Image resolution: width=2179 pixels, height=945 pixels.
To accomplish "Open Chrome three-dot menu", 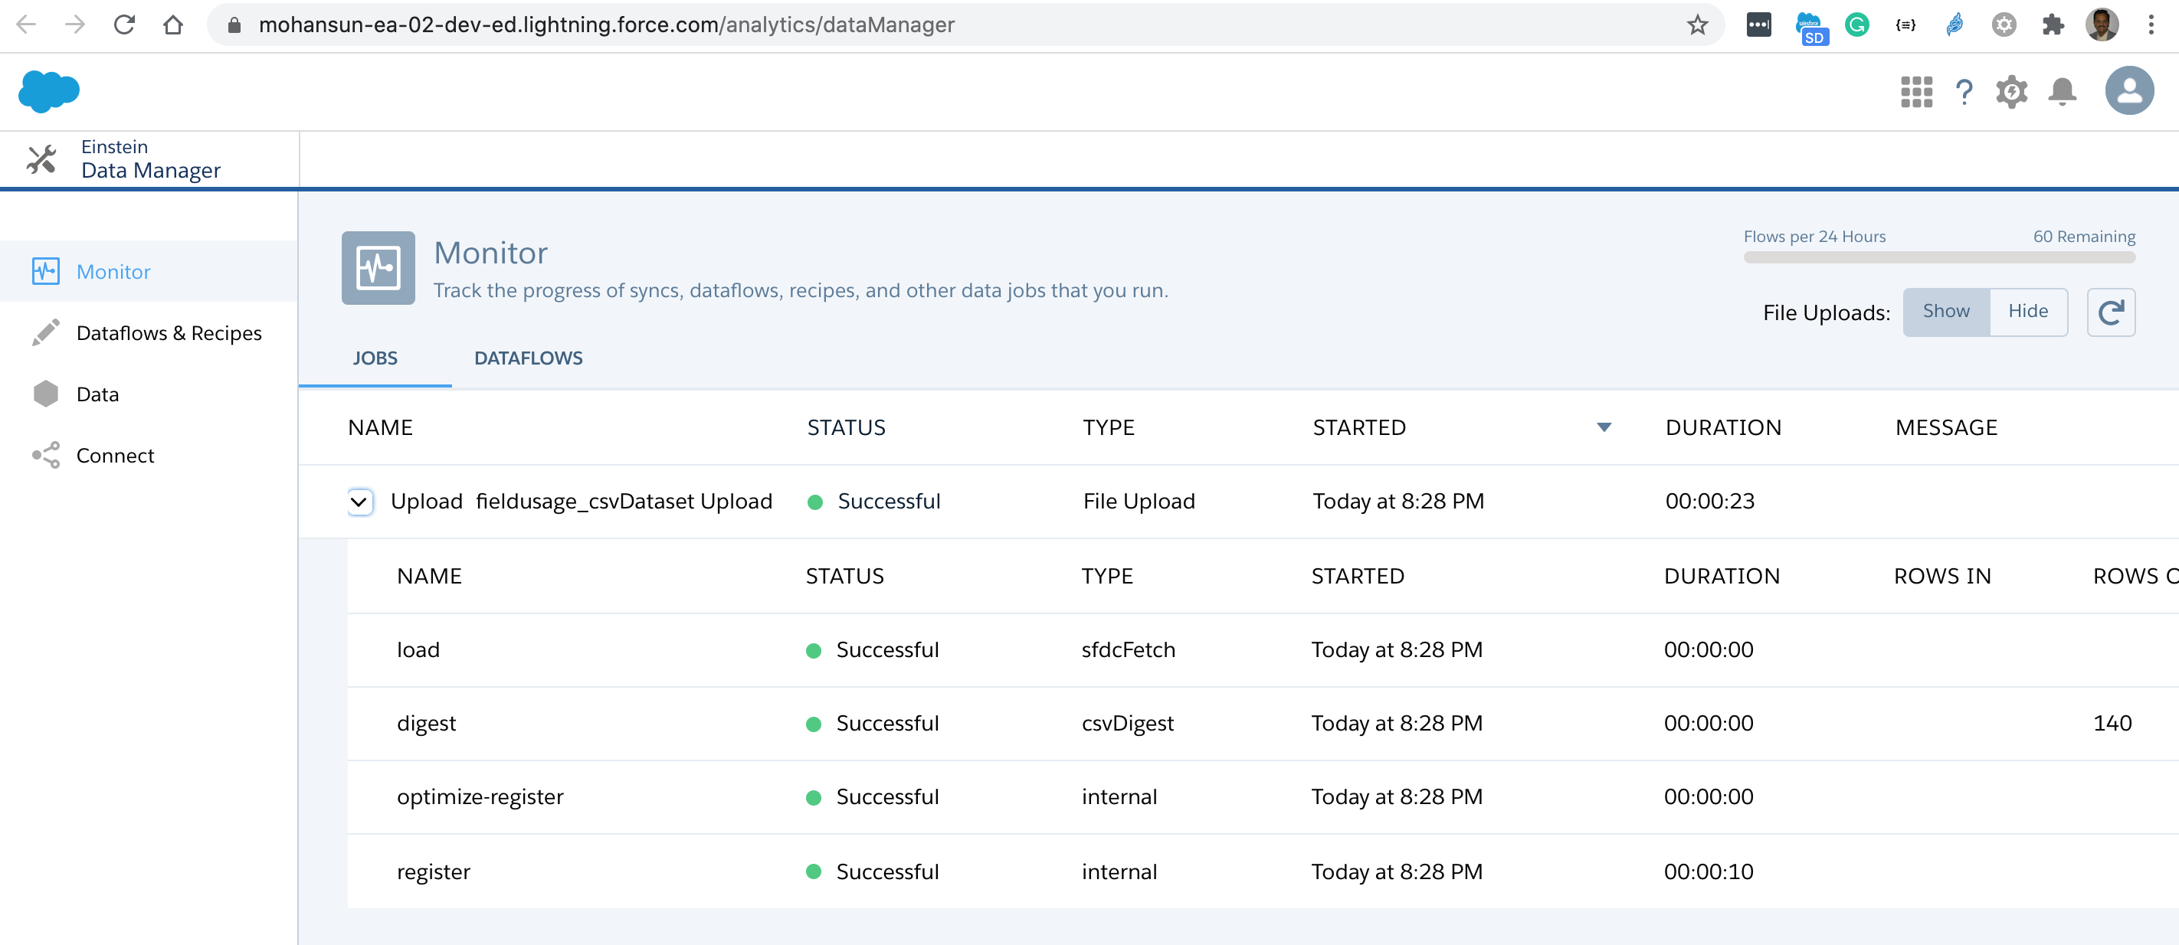I will click(x=2150, y=25).
